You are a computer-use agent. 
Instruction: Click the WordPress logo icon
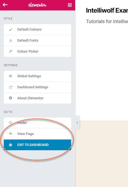pos(11,145)
